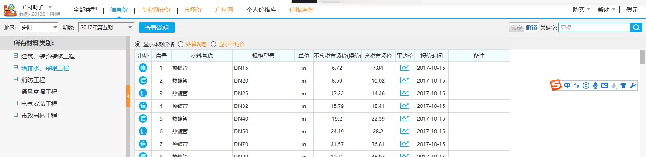Screen dimensions: 646x157
Task: Open the Sogou toolbox wrench icon
Action: [633, 85]
